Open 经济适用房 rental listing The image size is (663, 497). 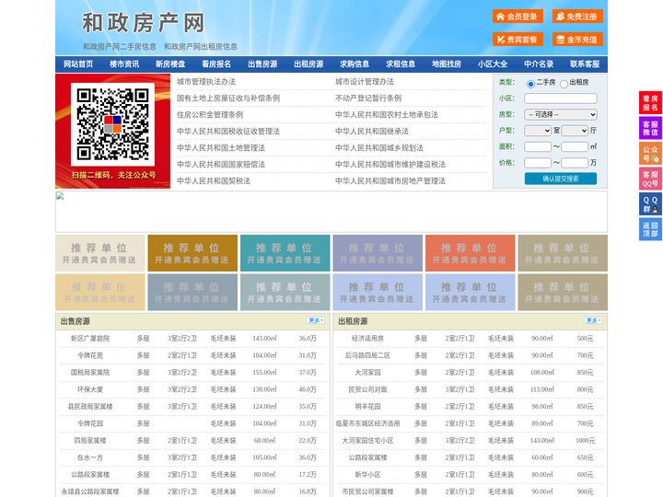(x=367, y=339)
